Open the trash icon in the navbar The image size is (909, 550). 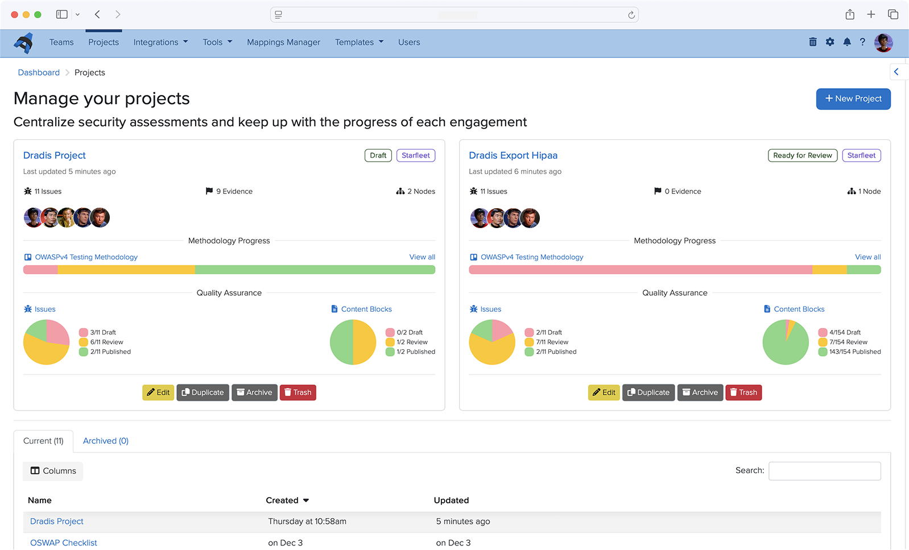coord(813,42)
